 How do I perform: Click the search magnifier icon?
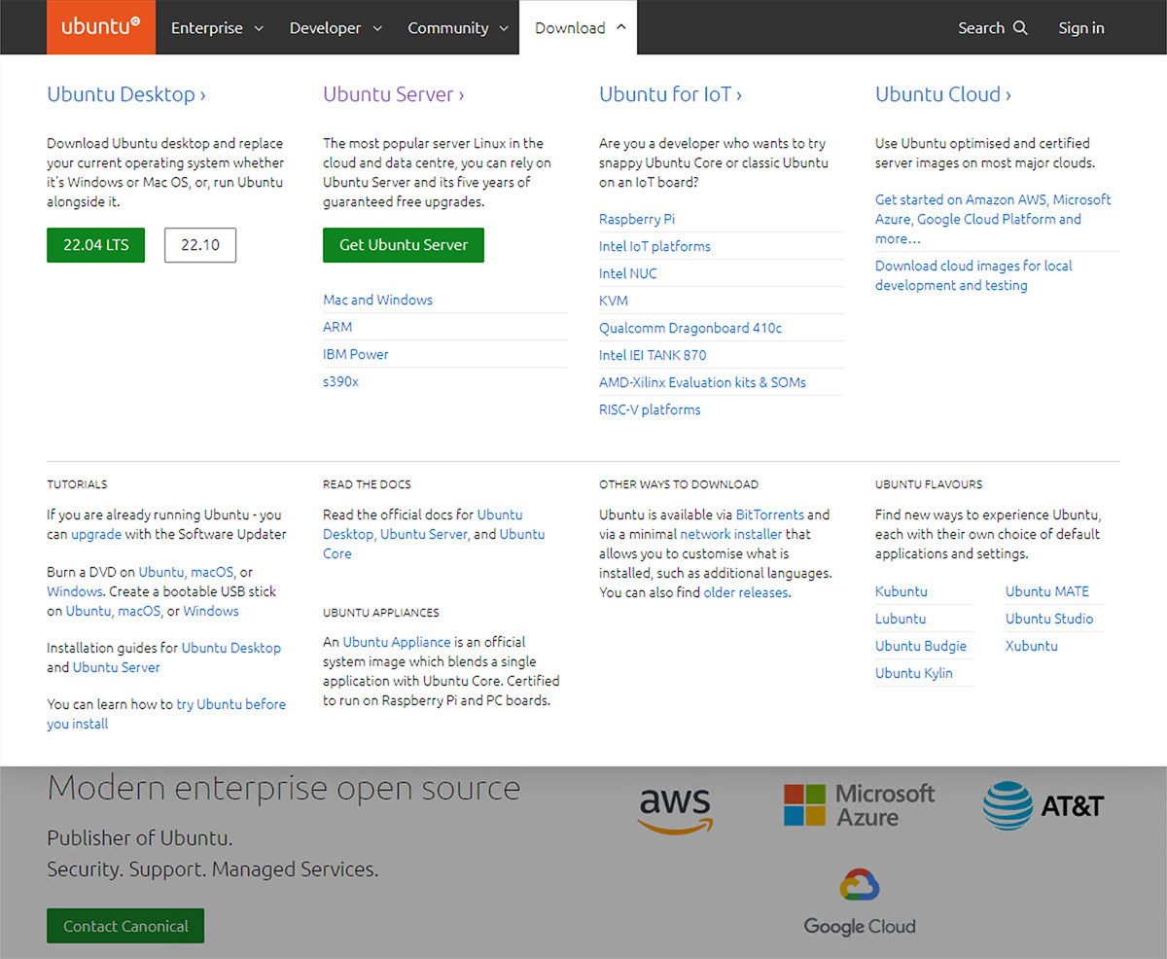tap(1020, 28)
